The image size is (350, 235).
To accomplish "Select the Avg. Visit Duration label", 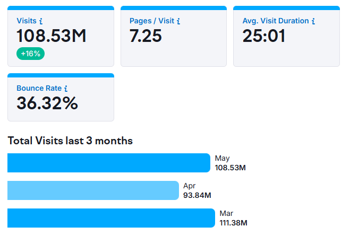I will tap(276, 21).
